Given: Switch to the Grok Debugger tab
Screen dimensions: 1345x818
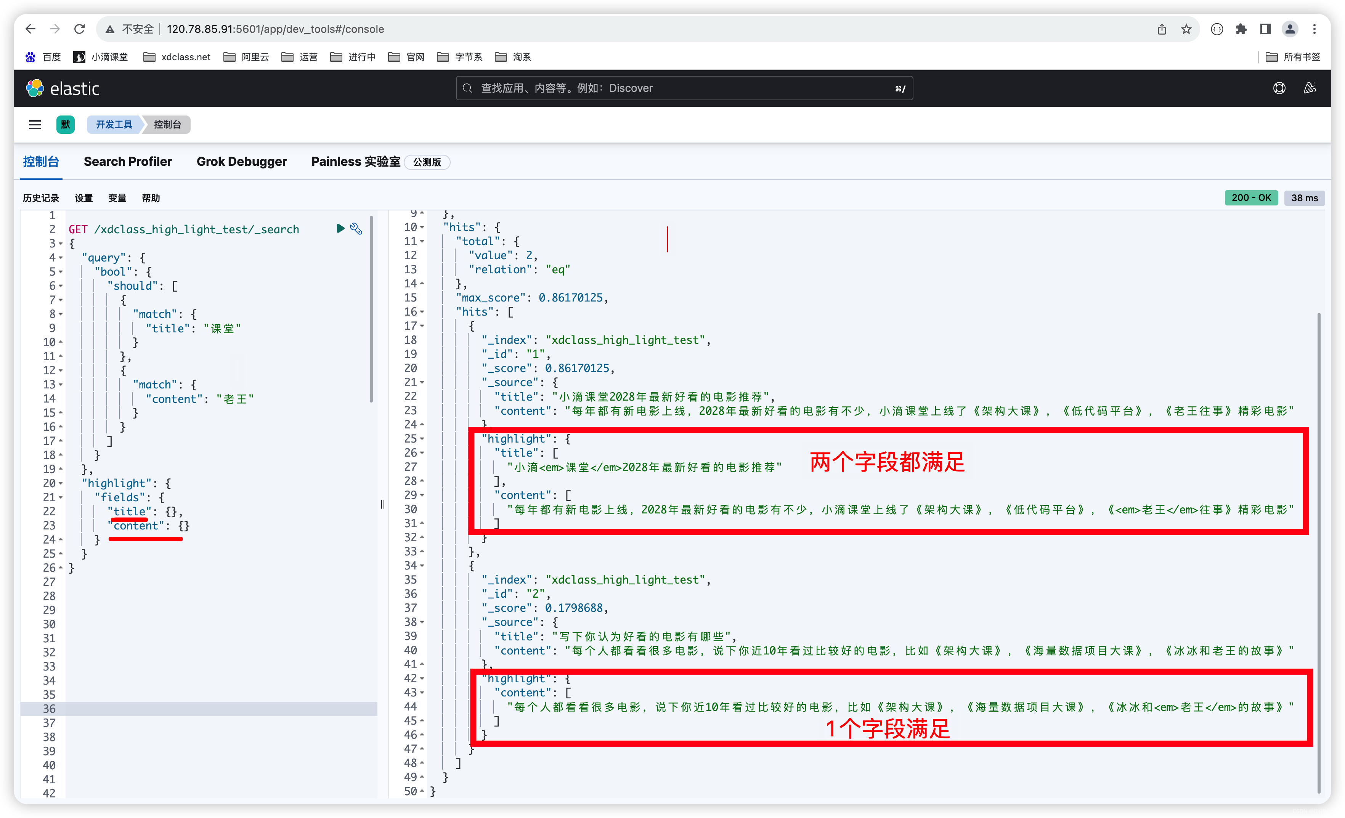Looking at the screenshot, I should click(x=241, y=162).
